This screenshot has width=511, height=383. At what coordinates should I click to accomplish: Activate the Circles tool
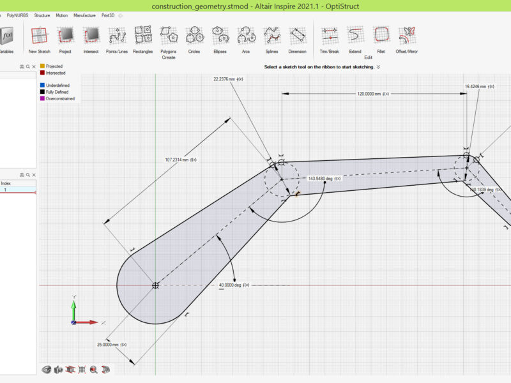(194, 40)
